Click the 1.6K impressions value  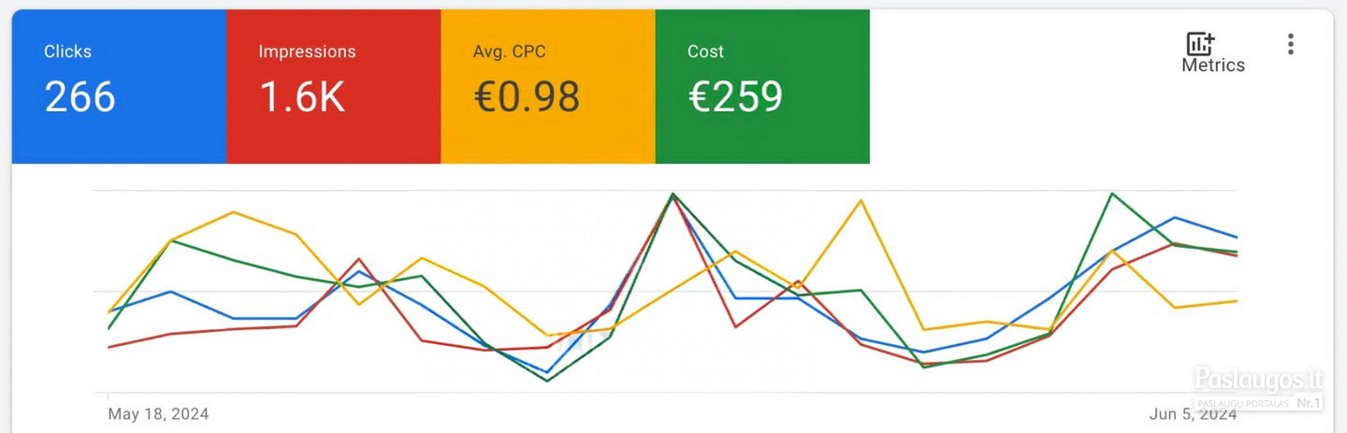(302, 96)
